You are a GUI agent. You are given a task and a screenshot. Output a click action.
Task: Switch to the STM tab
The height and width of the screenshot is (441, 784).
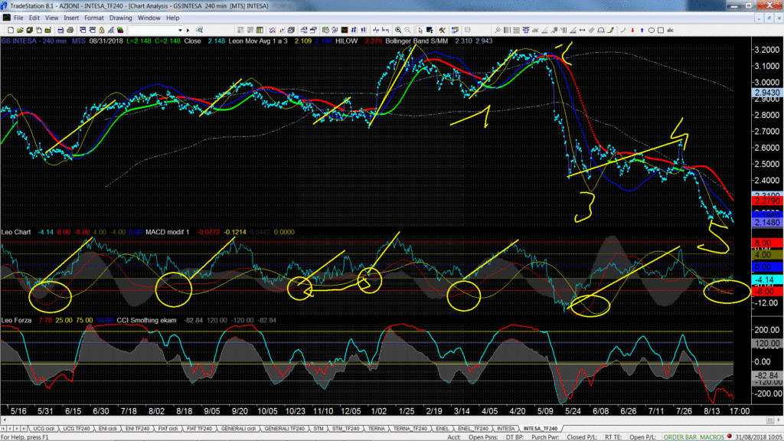(318, 429)
